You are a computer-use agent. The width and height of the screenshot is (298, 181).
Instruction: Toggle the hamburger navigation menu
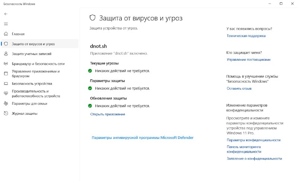tap(6, 24)
